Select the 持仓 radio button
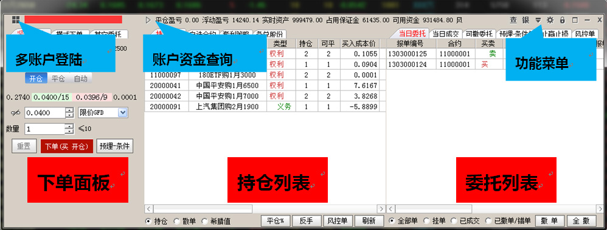 click(x=148, y=221)
